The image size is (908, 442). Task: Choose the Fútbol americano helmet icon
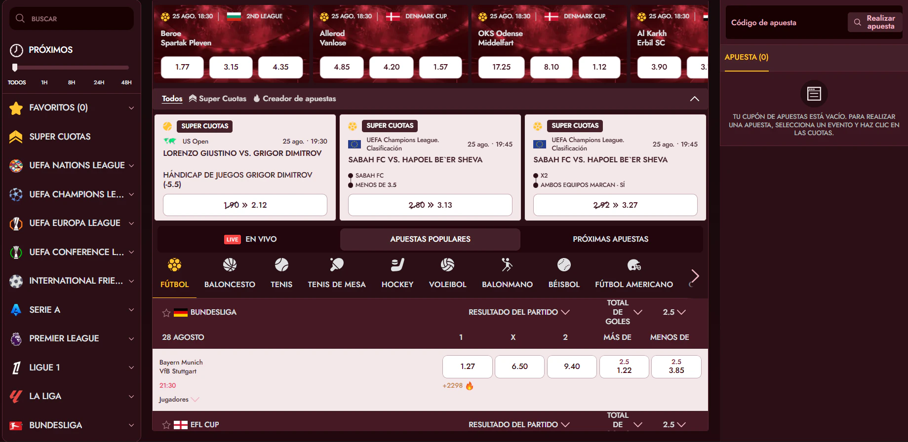pyautogui.click(x=634, y=265)
